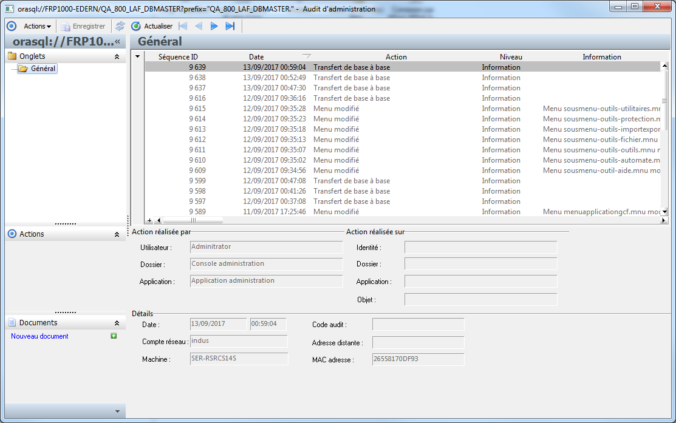Screen dimensions: 676x423
Task: Go to last record arrow
Action: tap(230, 26)
